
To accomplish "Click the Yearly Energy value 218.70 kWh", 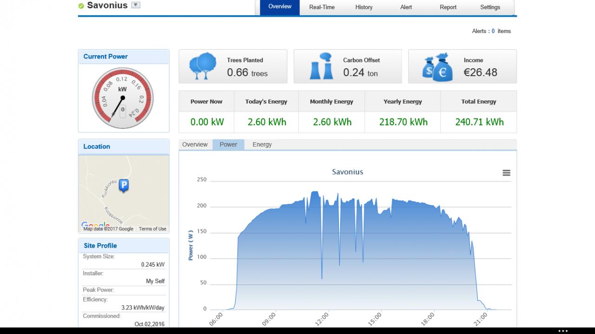I will coord(403,122).
